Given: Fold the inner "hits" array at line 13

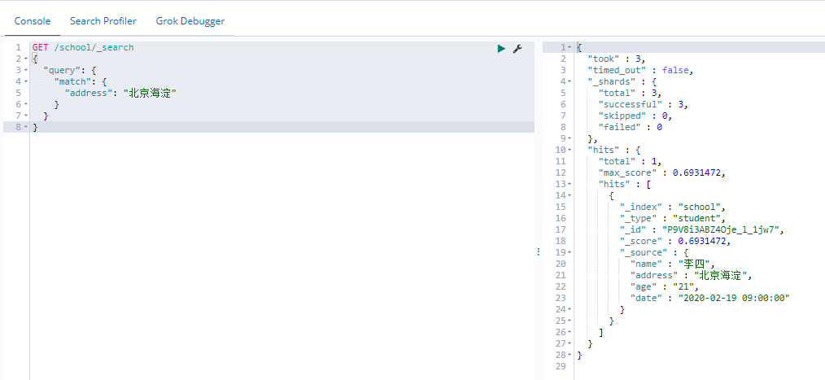Looking at the screenshot, I should (x=570, y=185).
